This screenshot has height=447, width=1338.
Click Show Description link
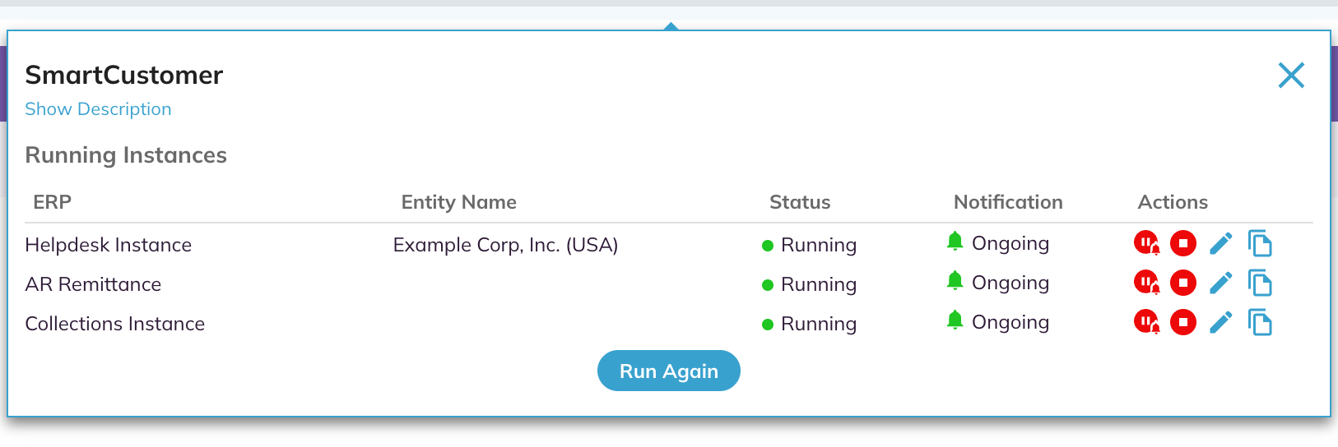pos(98,109)
